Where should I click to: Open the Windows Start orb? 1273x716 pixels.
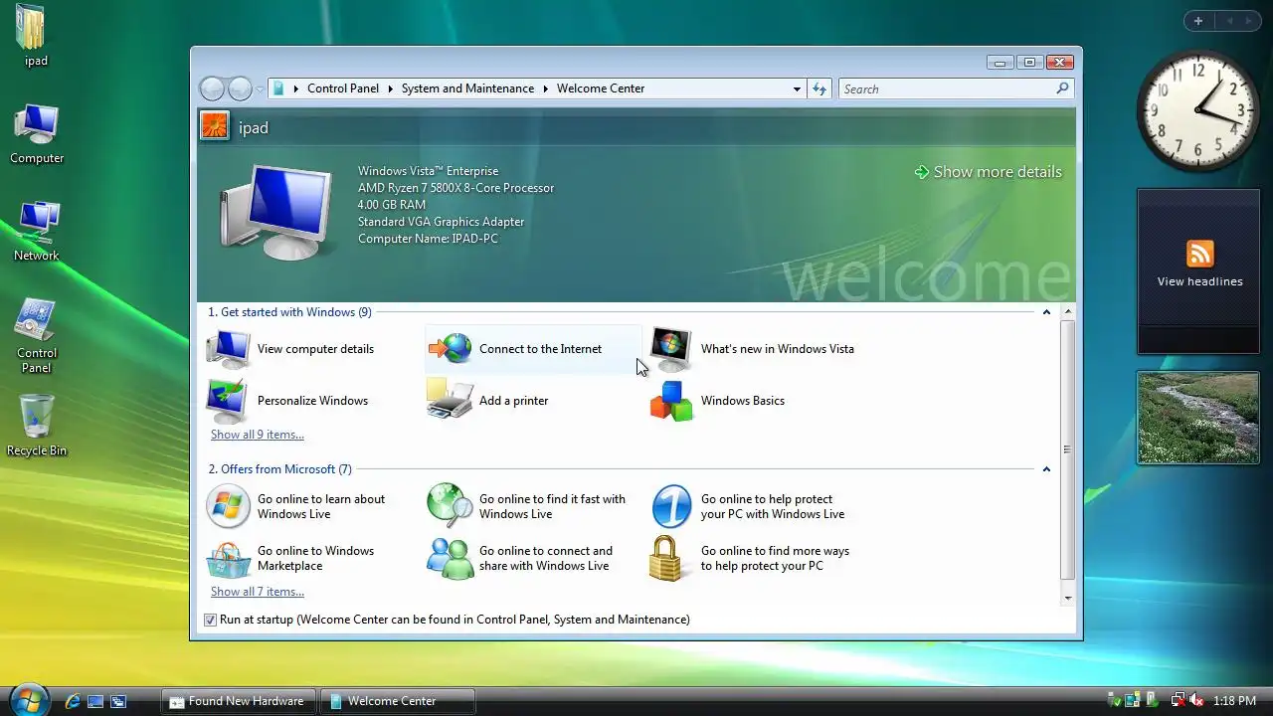pos(28,700)
